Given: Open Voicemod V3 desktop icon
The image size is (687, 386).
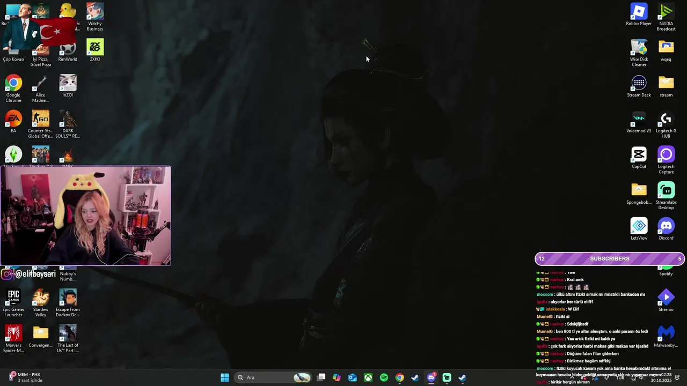Looking at the screenshot, I should click(x=639, y=122).
